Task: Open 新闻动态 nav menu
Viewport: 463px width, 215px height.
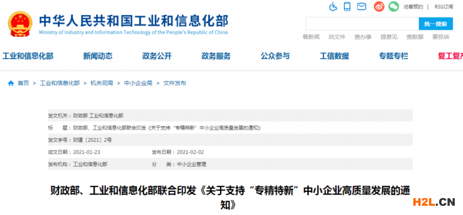Action: (98, 56)
